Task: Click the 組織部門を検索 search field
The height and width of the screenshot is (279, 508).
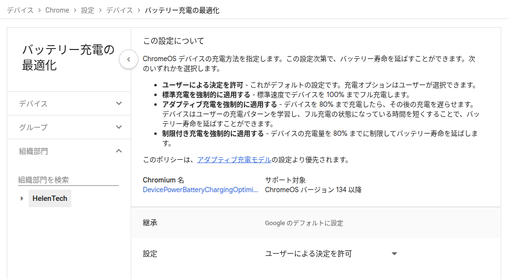Action: click(68, 180)
